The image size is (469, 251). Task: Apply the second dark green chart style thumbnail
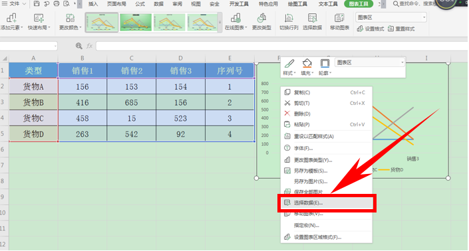click(x=136, y=22)
